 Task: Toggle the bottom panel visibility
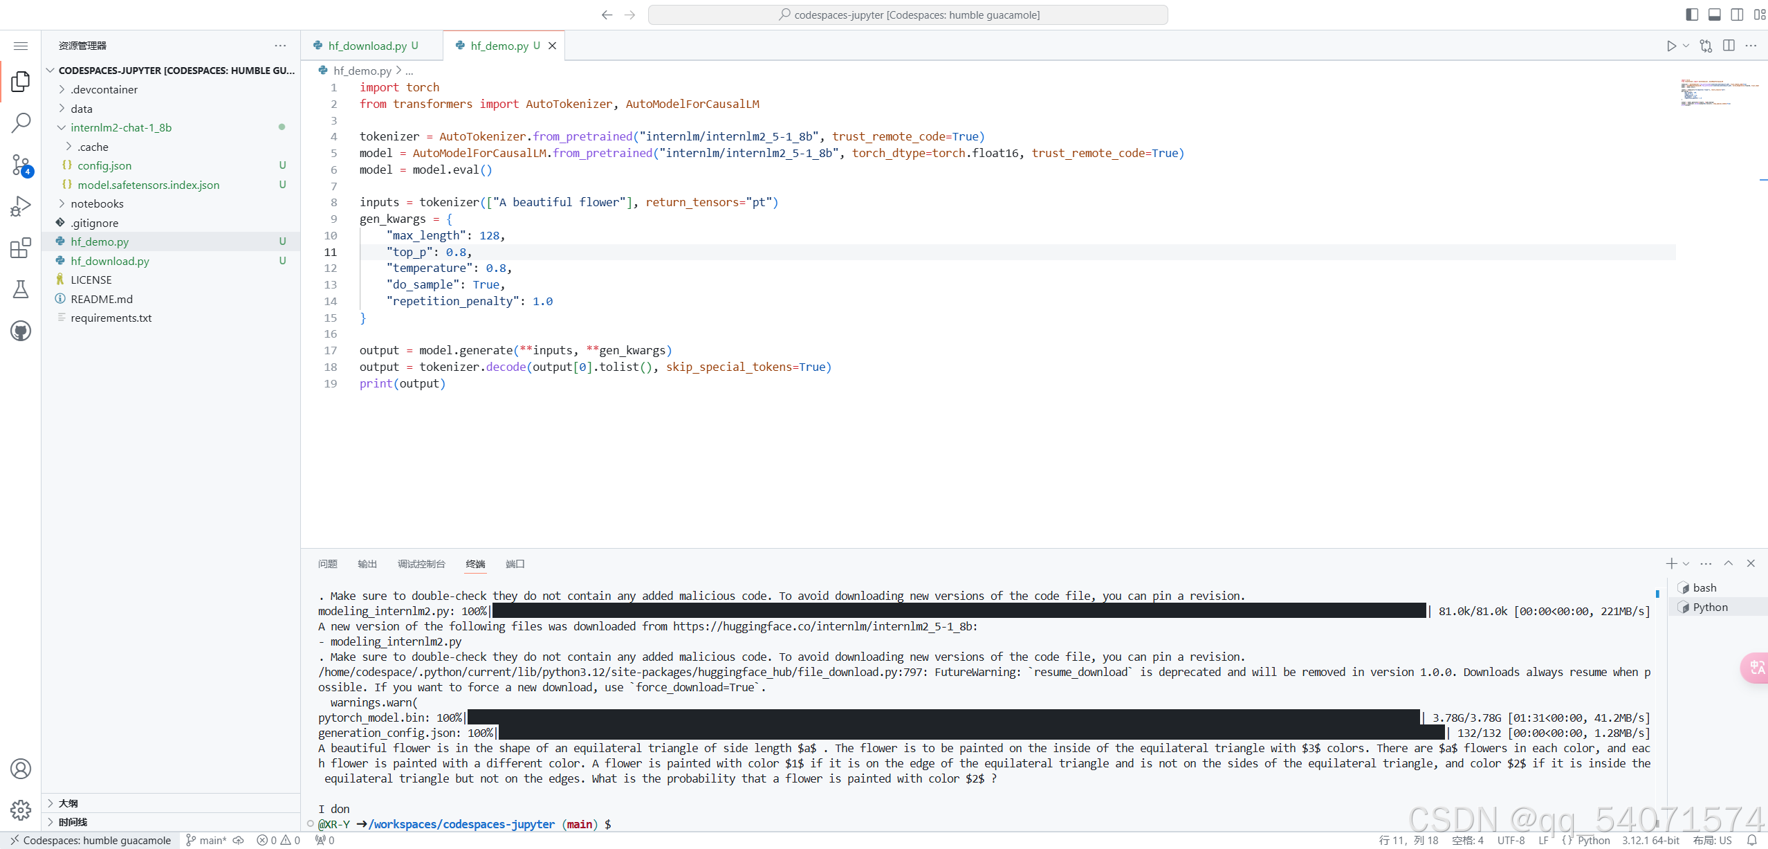coord(1715,15)
